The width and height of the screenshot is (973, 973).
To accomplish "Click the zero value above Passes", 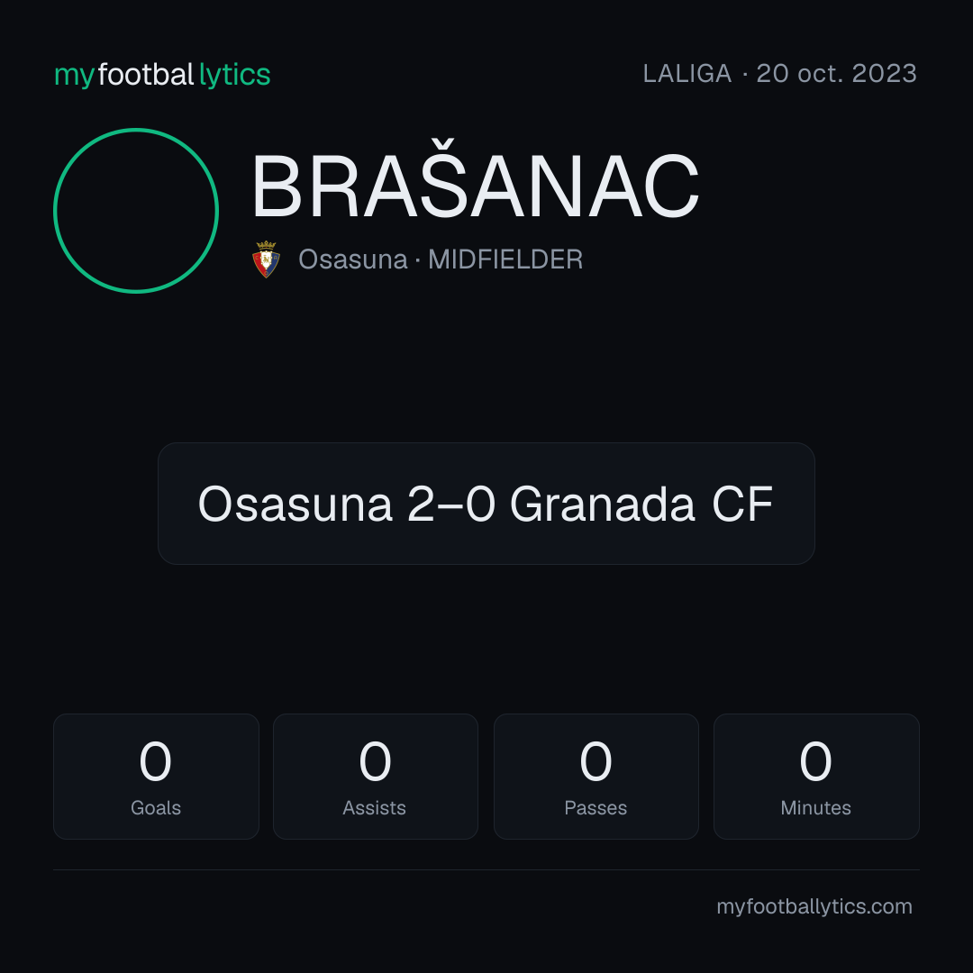I will [596, 761].
